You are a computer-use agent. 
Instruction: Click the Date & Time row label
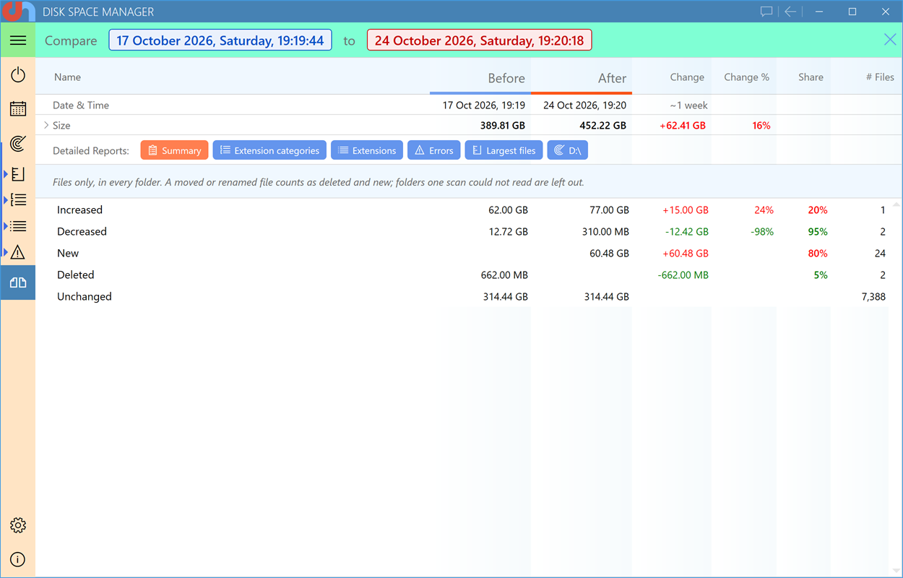pos(81,105)
